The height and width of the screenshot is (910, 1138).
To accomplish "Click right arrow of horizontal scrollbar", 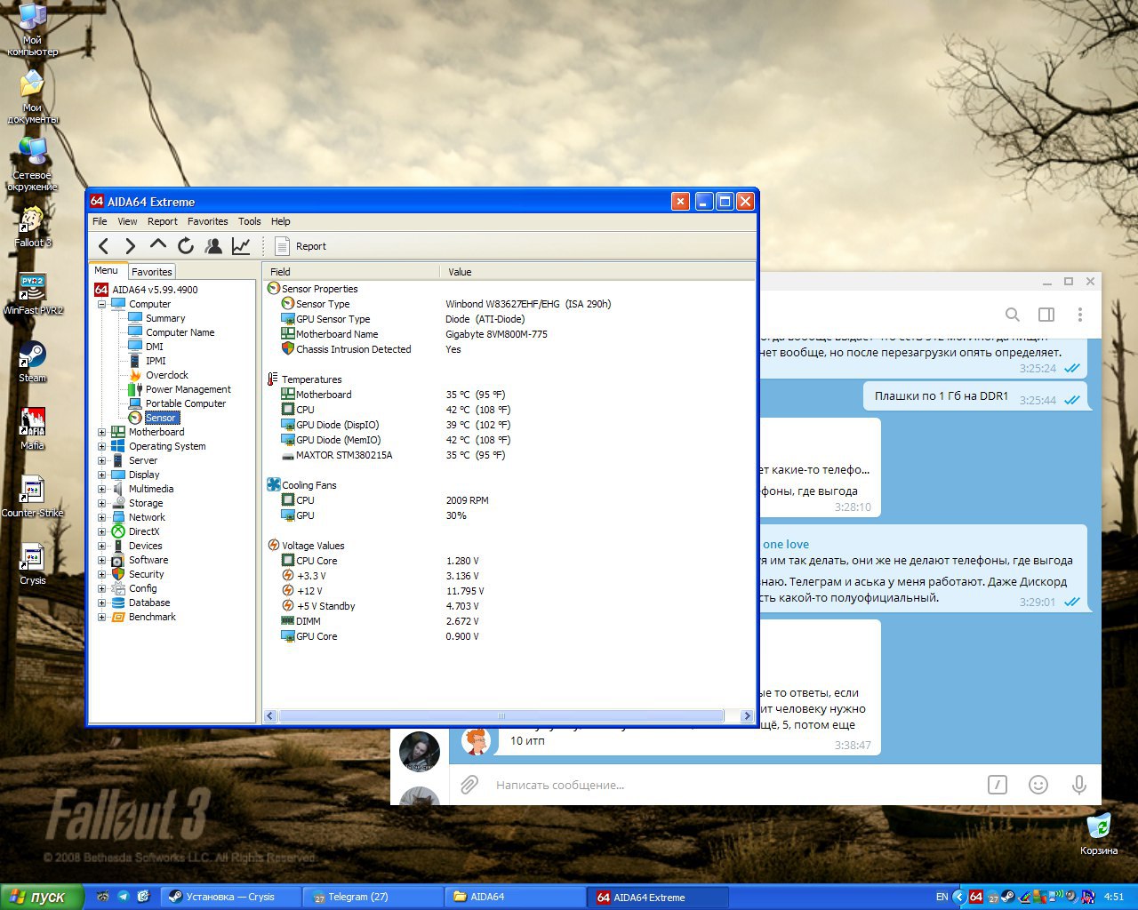I will coord(747,715).
